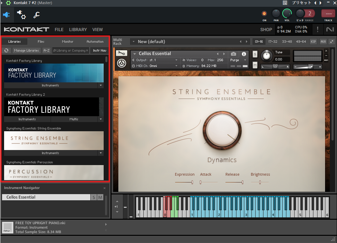The height and width of the screenshot is (243, 337).
Task: Open the FILE menu
Action: click(59, 30)
